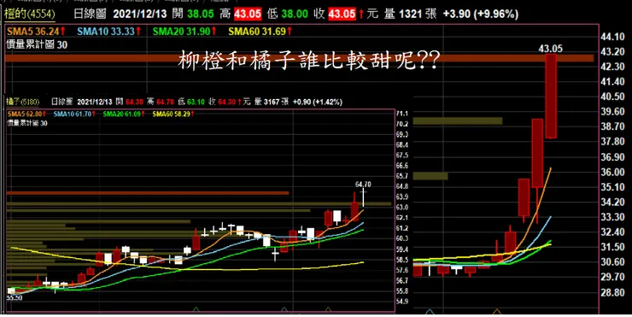Select the SMA10 61.70 label in the inset chart
The image size is (632, 317).
74,114
